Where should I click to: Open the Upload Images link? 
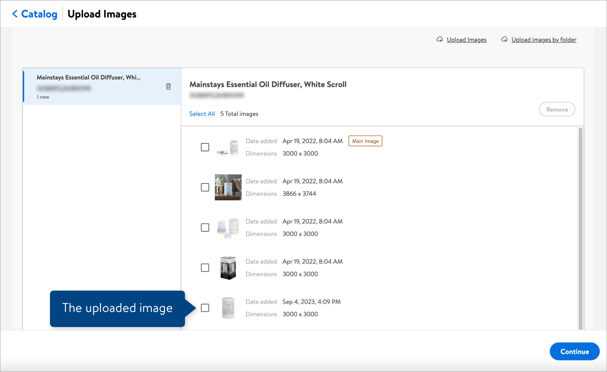tap(466, 40)
